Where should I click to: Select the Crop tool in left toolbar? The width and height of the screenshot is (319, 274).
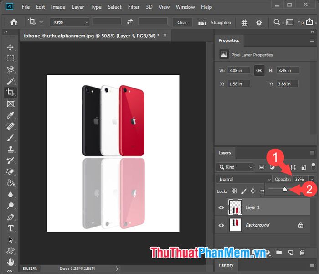(x=10, y=92)
